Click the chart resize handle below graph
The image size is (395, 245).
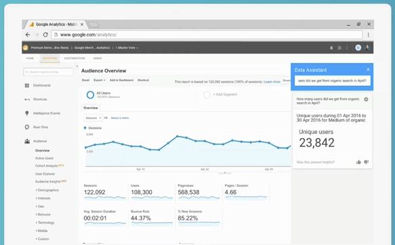(224, 173)
